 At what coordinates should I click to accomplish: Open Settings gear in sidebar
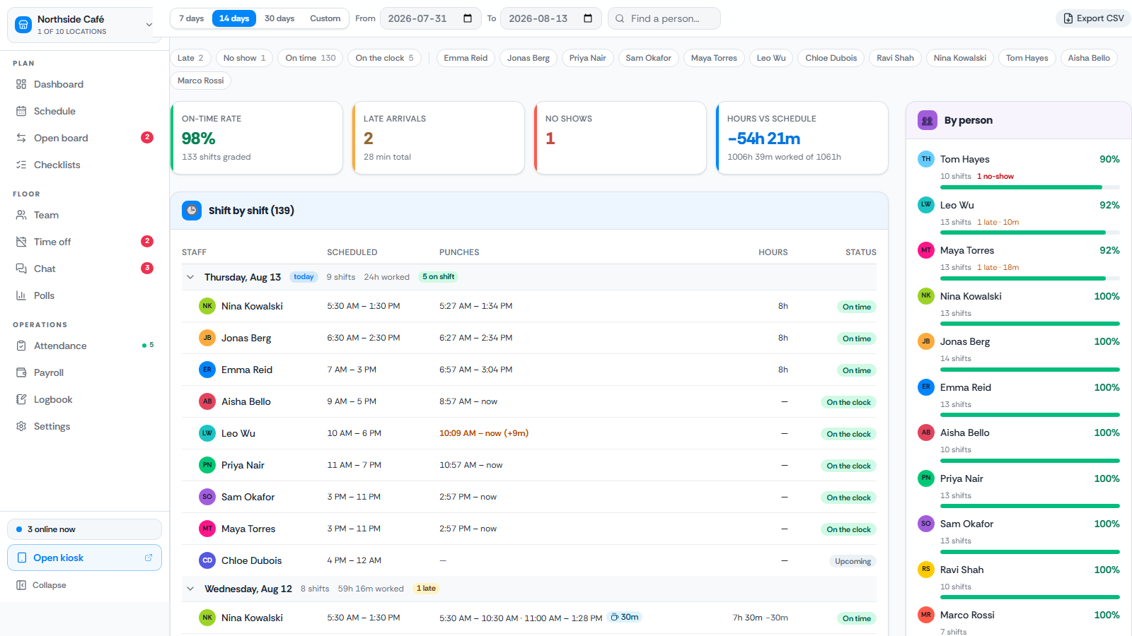point(21,426)
